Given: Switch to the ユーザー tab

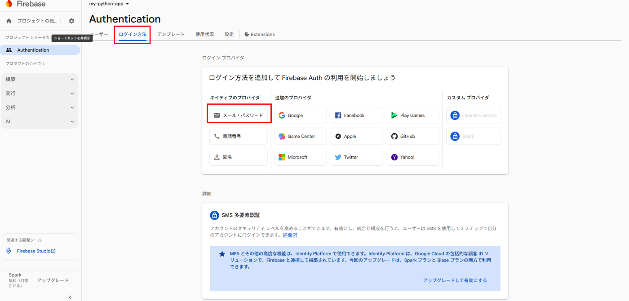Looking at the screenshot, I should pos(99,34).
